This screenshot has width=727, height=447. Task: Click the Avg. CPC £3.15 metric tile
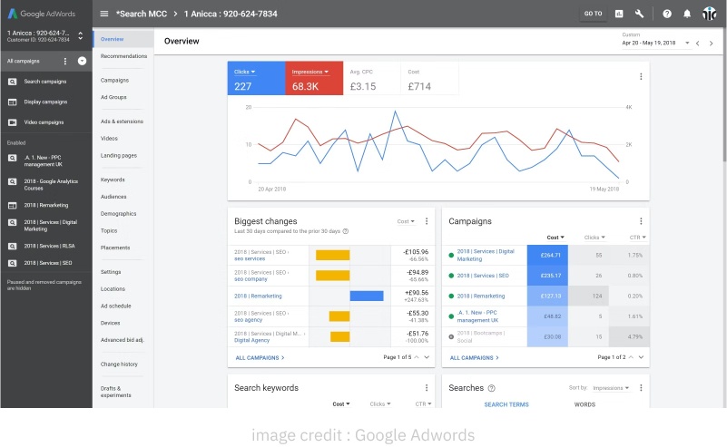tap(372, 78)
